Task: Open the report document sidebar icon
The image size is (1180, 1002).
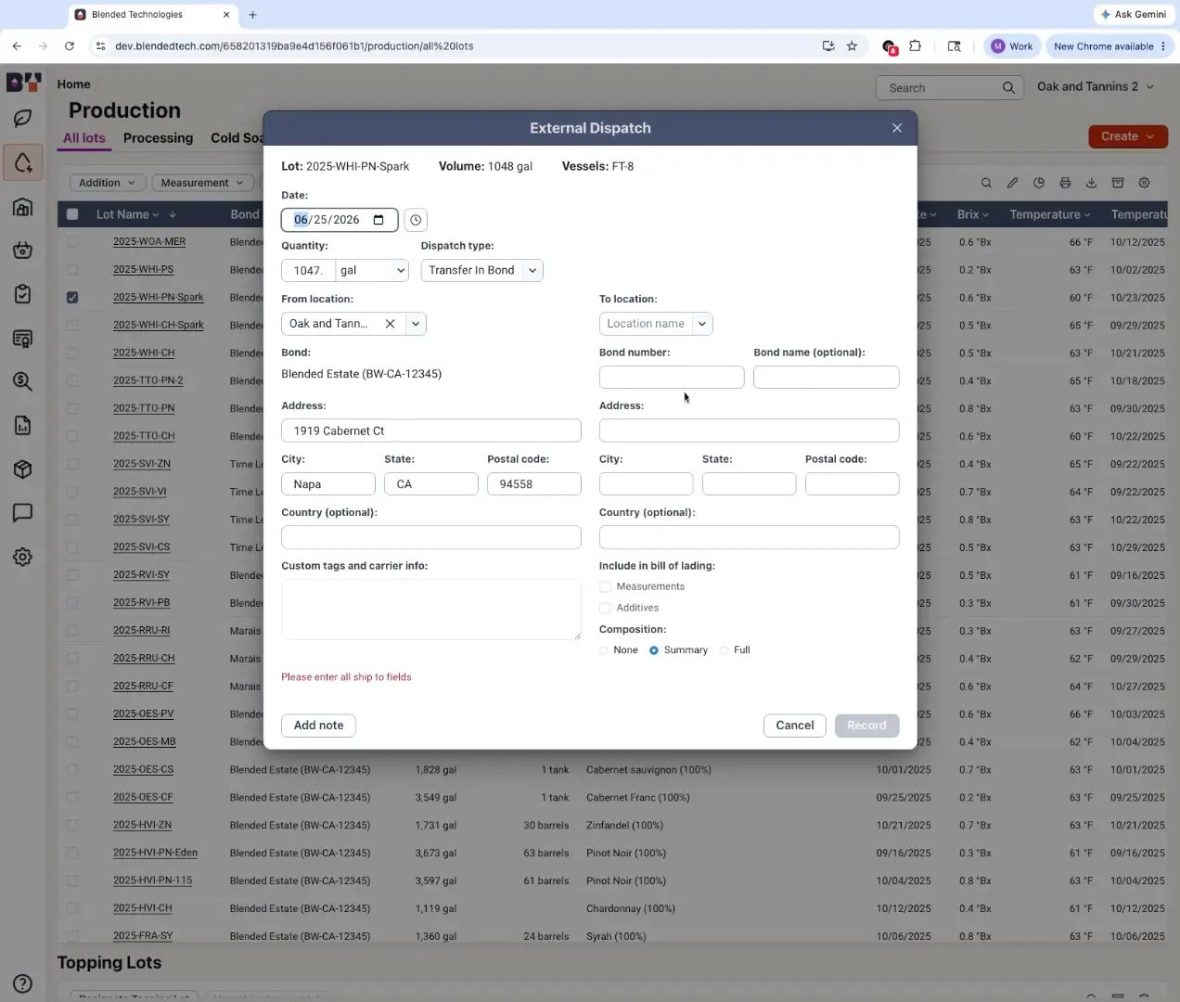Action: 23,426
